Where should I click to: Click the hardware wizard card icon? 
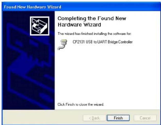[40, 26]
